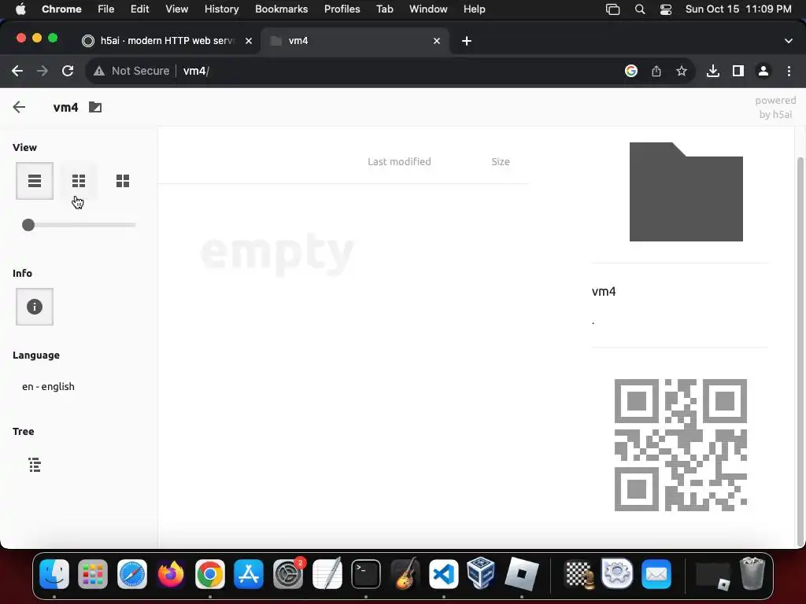The image size is (806, 604).
Task: Open the Apple menu
Action: point(20,9)
